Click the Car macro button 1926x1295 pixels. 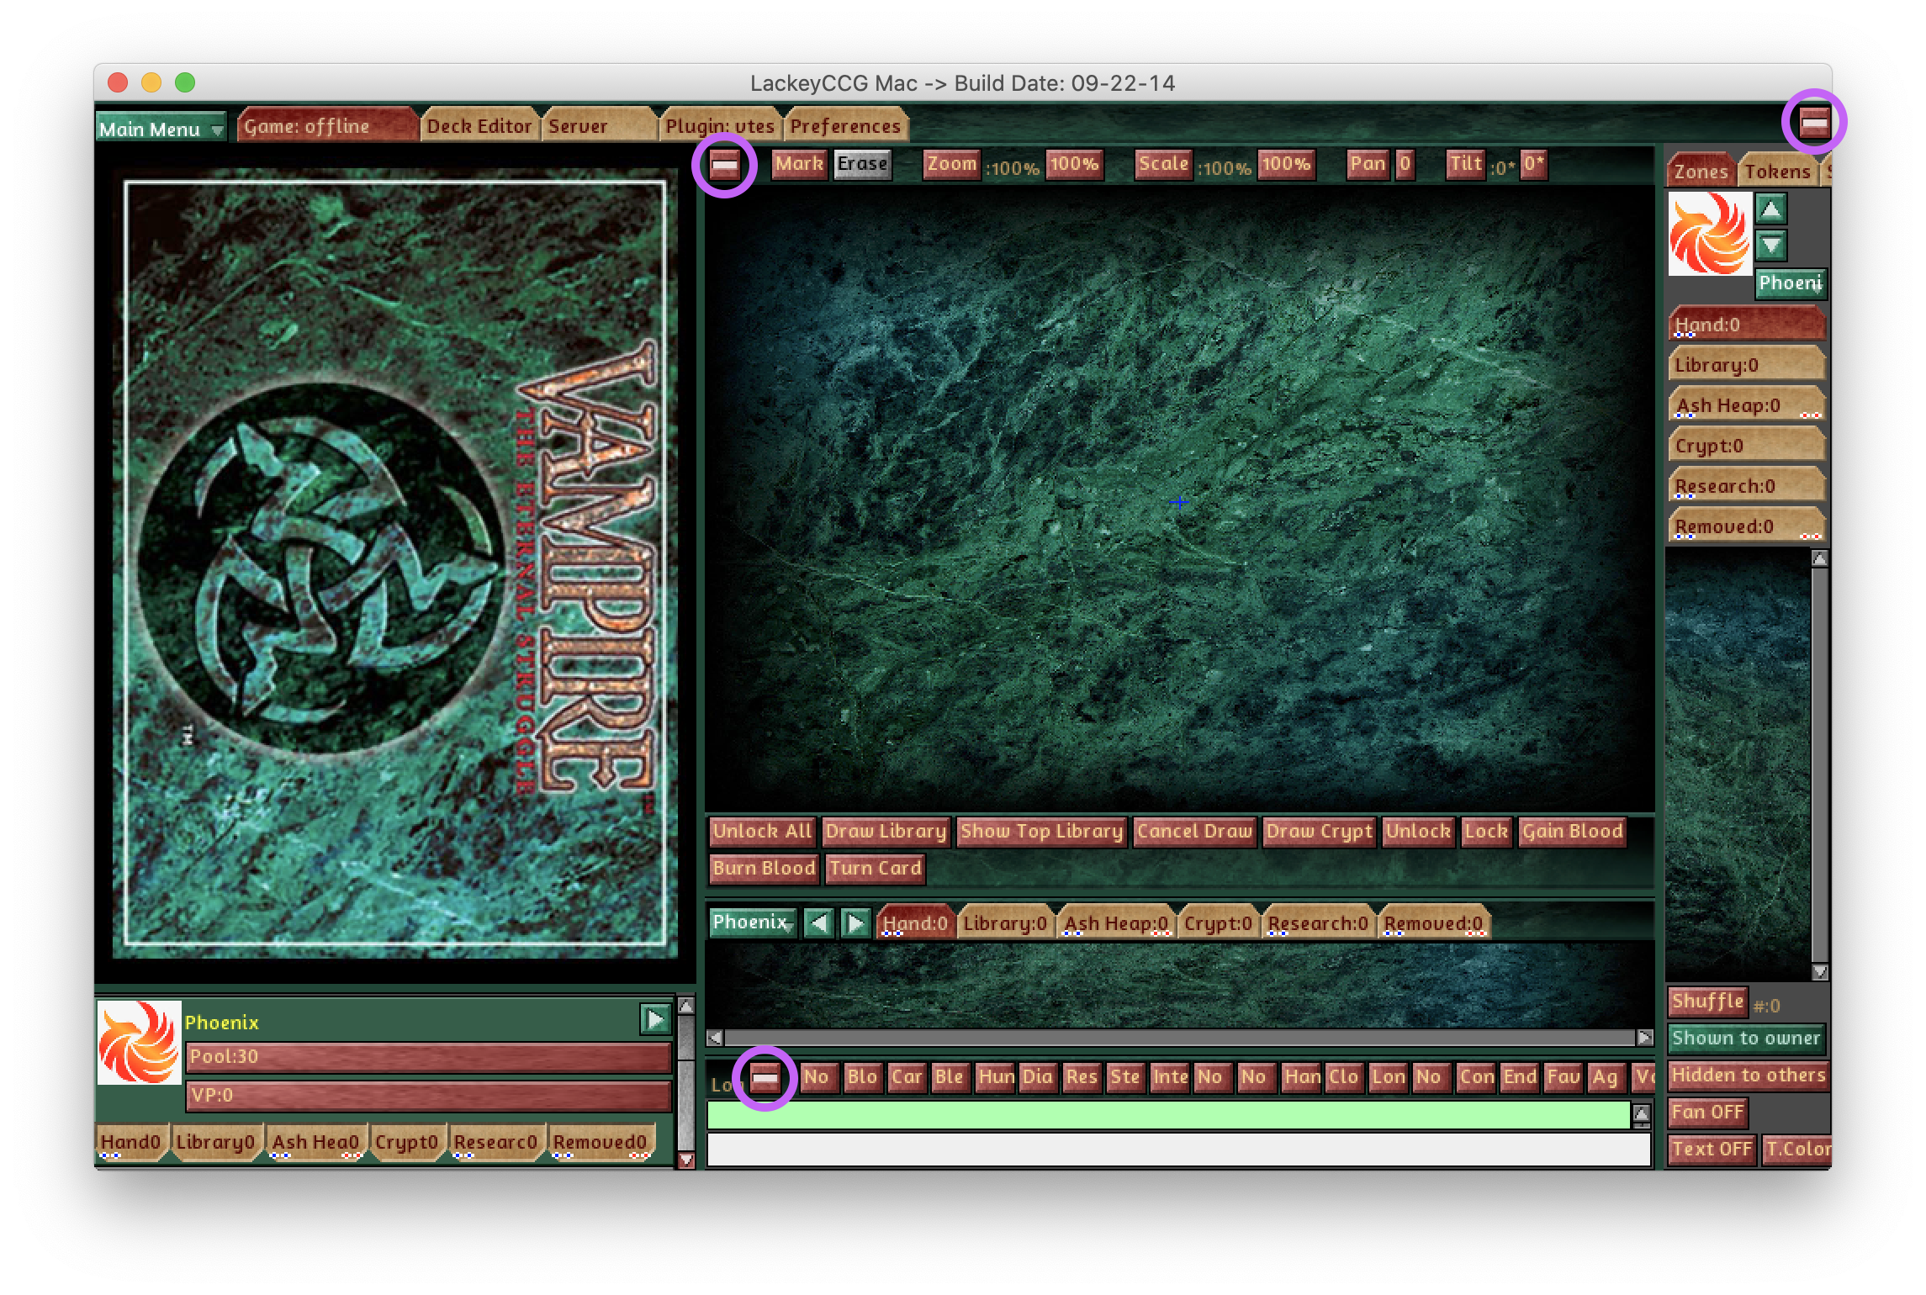tap(907, 1077)
